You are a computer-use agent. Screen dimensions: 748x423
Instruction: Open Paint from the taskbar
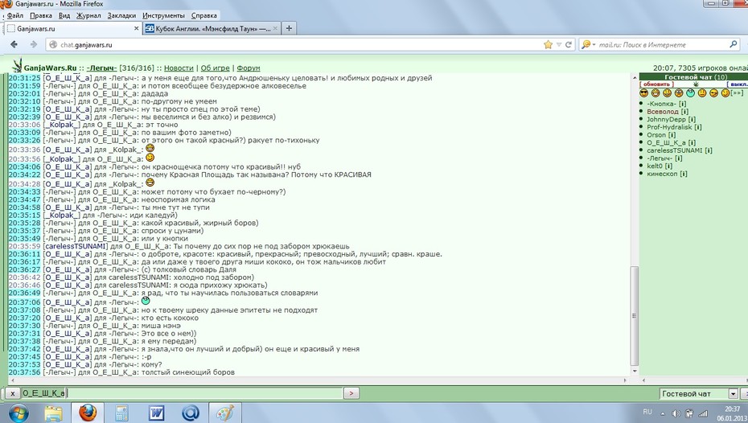click(224, 413)
